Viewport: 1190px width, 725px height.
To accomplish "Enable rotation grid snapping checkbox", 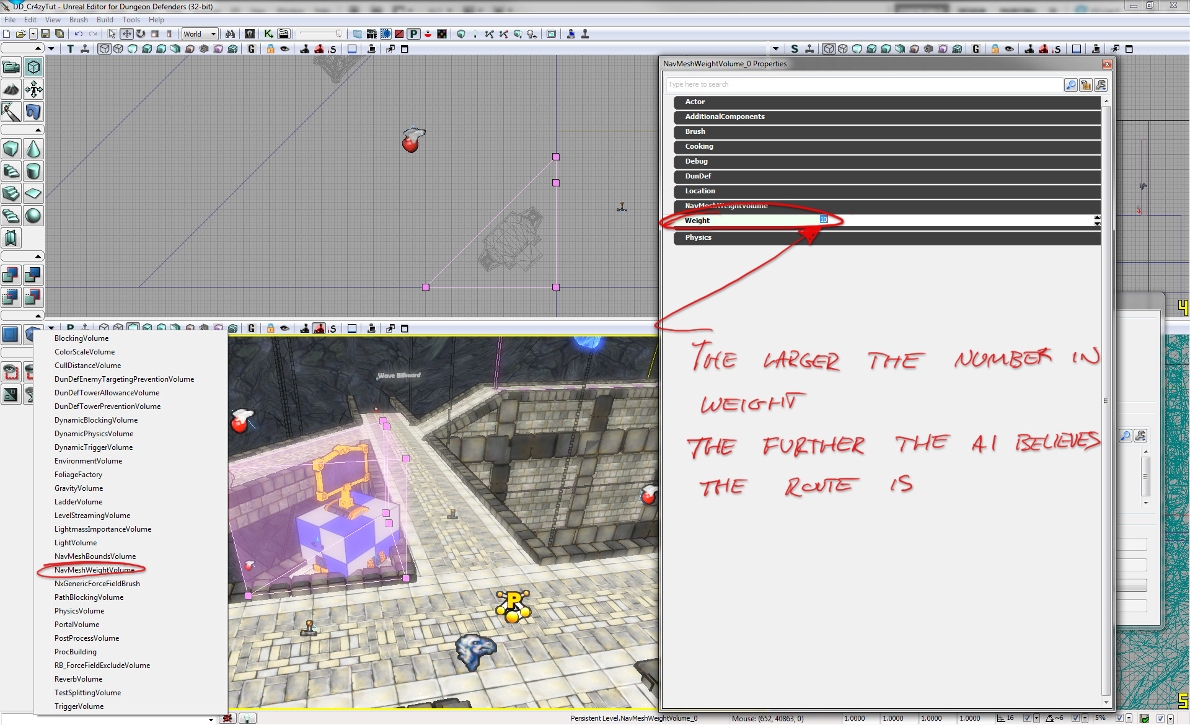I will tap(1075, 718).
